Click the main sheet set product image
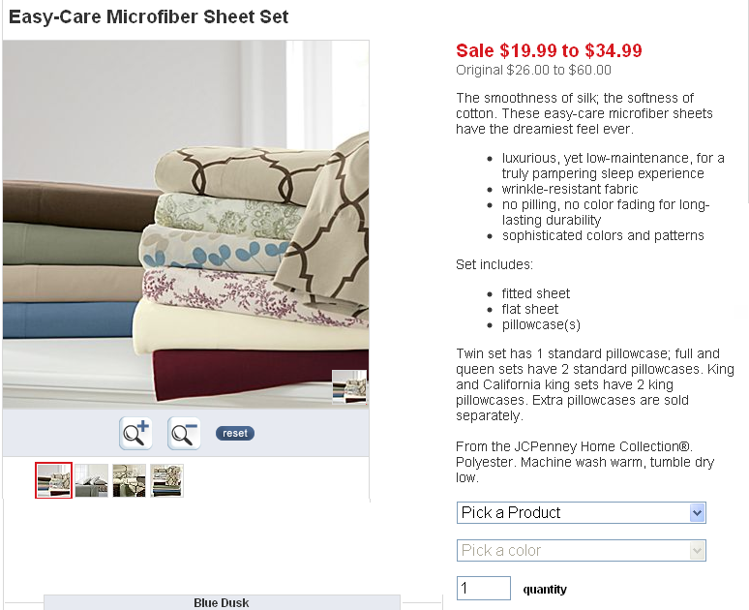Screen dimensions: 749x610 tap(186, 225)
